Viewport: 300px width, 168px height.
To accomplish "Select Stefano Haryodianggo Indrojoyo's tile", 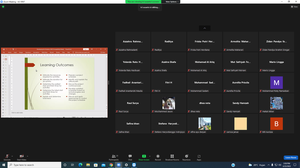I will pyautogui.click(x=169, y=124).
